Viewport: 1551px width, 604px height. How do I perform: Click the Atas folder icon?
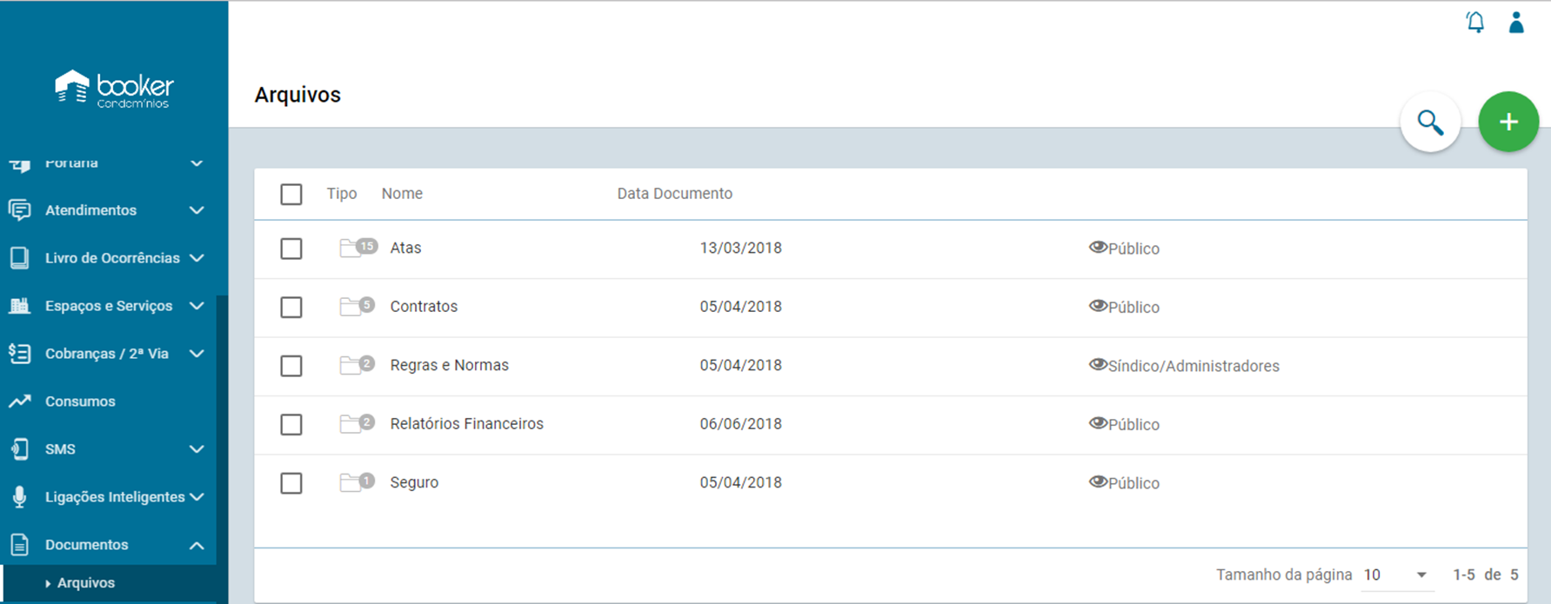click(351, 249)
